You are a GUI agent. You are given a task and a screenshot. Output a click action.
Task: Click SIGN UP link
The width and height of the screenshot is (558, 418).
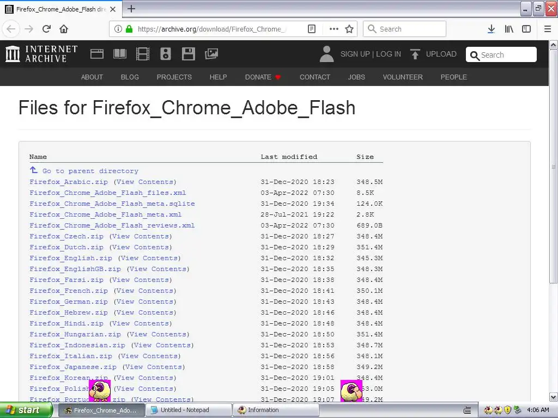pyautogui.click(x=355, y=54)
